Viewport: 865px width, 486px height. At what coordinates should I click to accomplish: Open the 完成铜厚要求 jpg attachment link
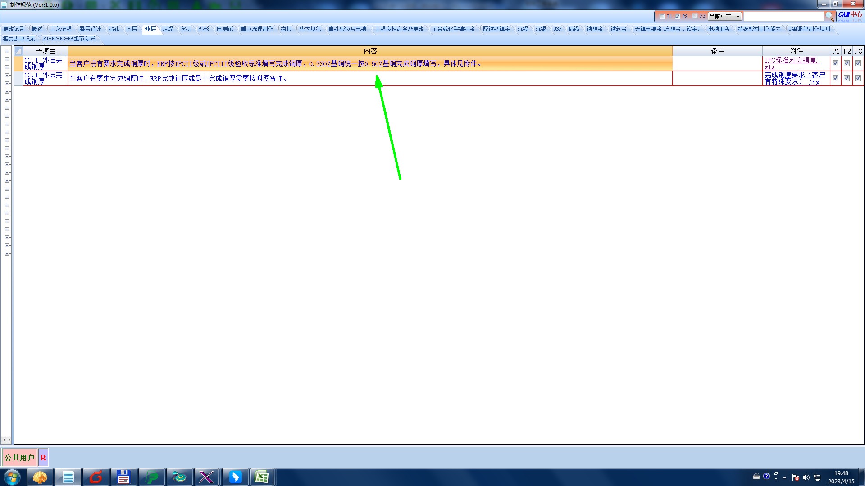(x=794, y=75)
